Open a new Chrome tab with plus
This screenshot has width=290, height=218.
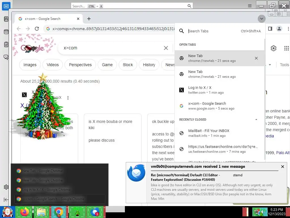tap(89, 19)
